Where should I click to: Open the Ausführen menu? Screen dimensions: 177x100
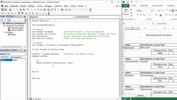[58, 6]
